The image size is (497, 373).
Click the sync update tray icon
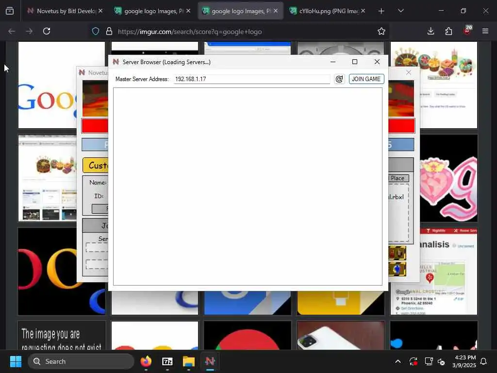414,361
